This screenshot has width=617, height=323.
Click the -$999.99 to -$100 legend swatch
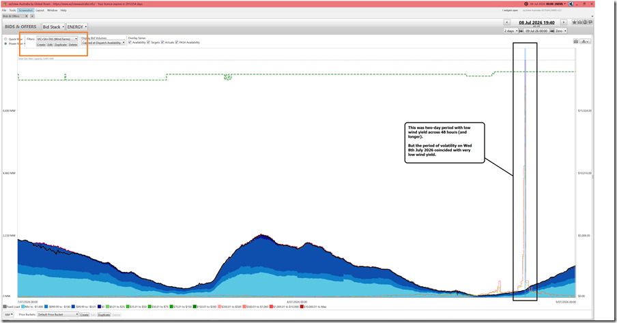46,307
